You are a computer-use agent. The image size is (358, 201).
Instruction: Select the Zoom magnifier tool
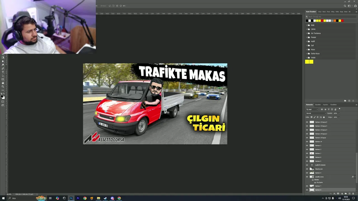3,87
